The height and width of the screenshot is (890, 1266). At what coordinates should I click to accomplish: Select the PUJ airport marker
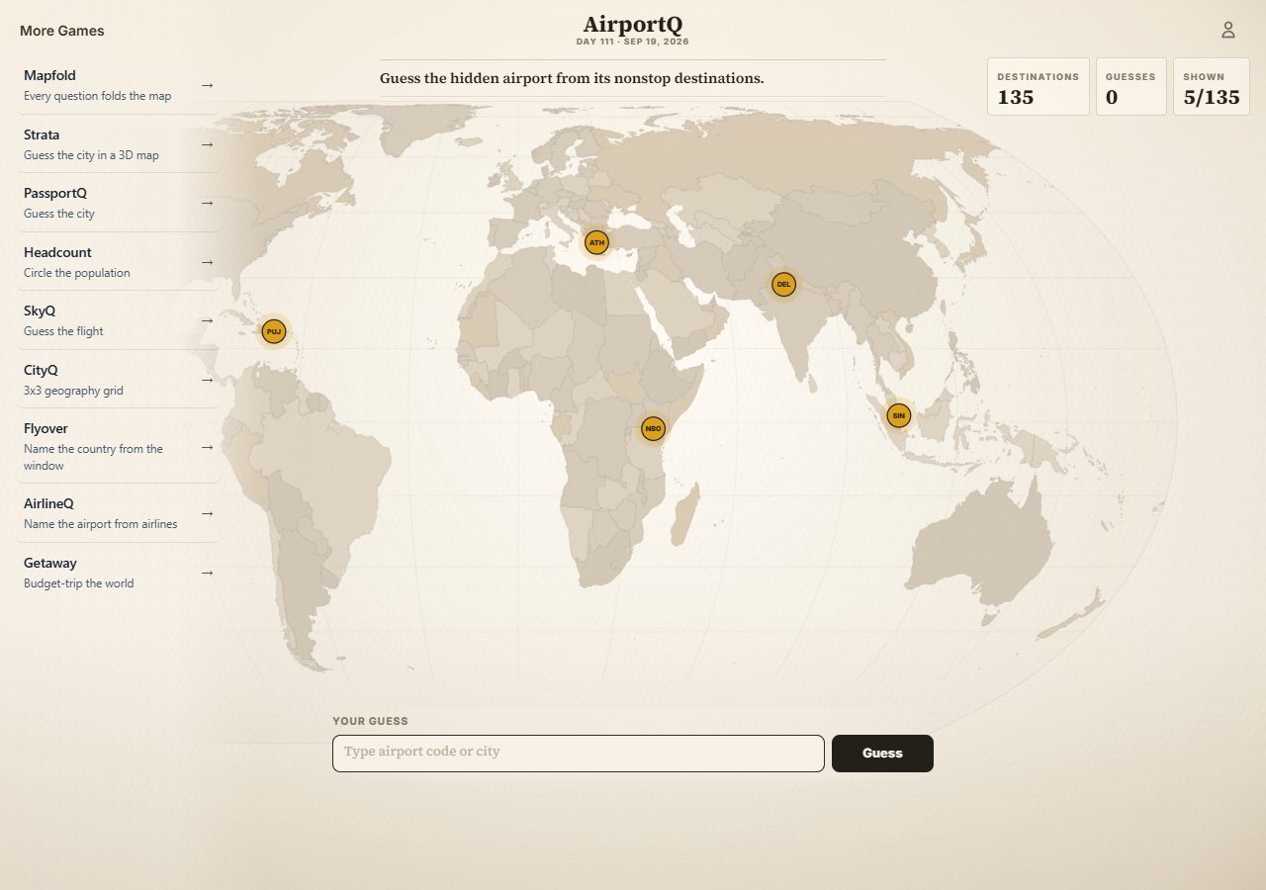click(274, 331)
